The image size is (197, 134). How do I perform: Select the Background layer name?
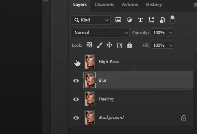pos(111,118)
